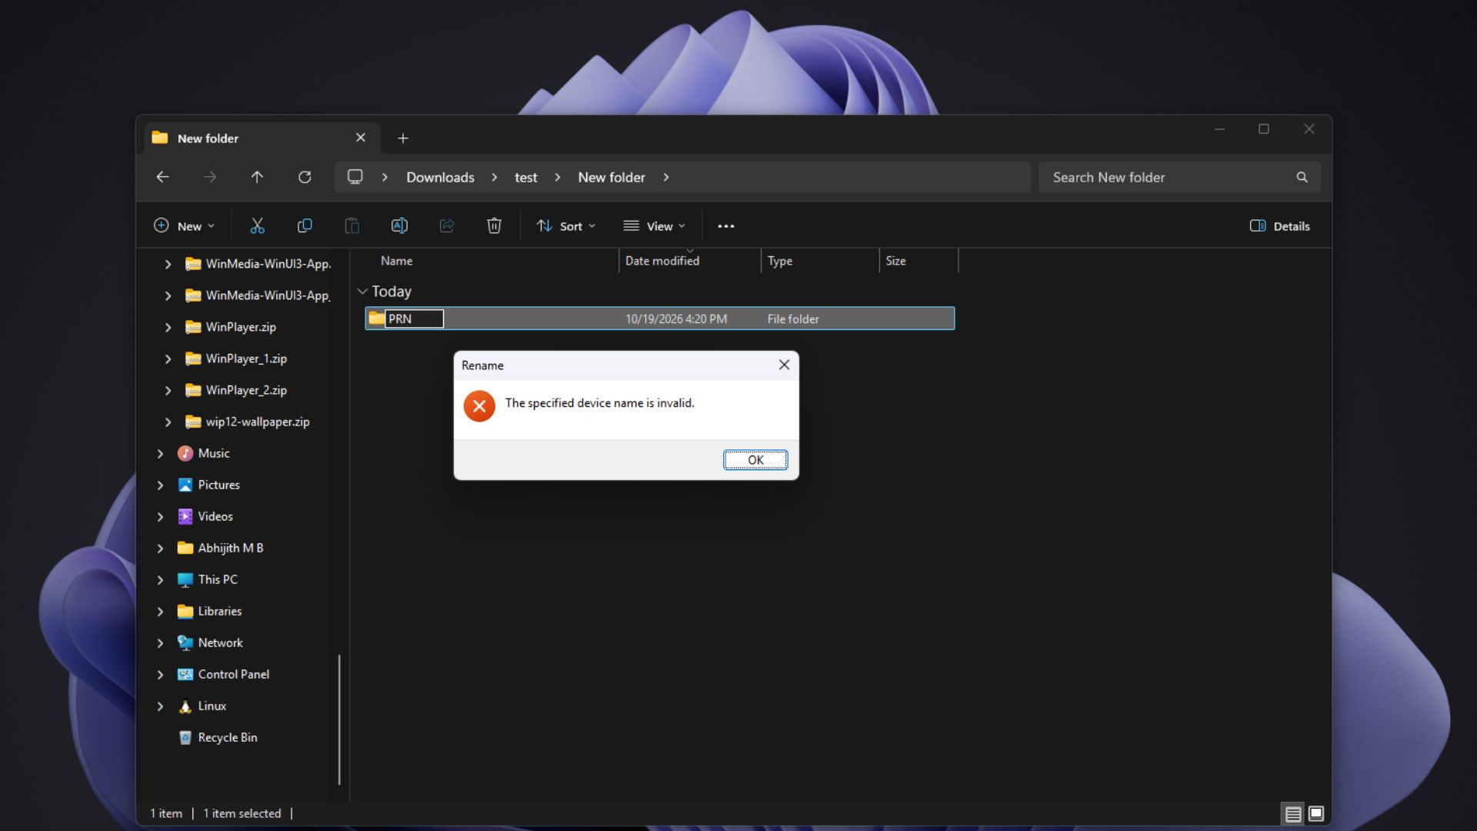Select the New folder tab
Image resolution: width=1477 pixels, height=831 pixels.
coord(262,138)
